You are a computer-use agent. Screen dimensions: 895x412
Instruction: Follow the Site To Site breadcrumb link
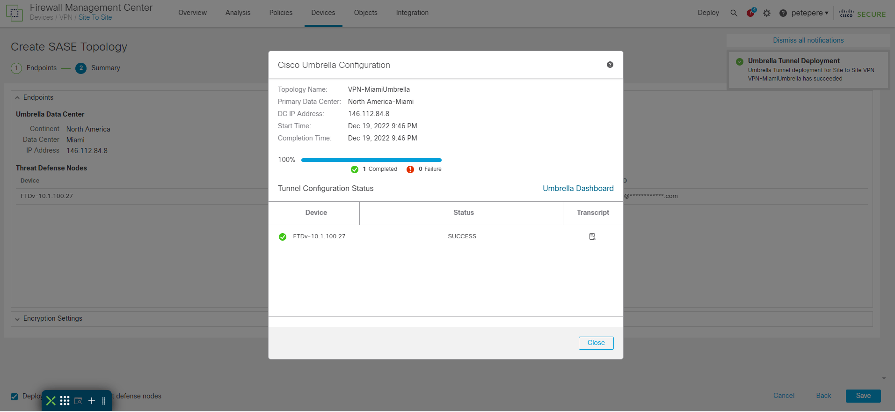coord(95,17)
